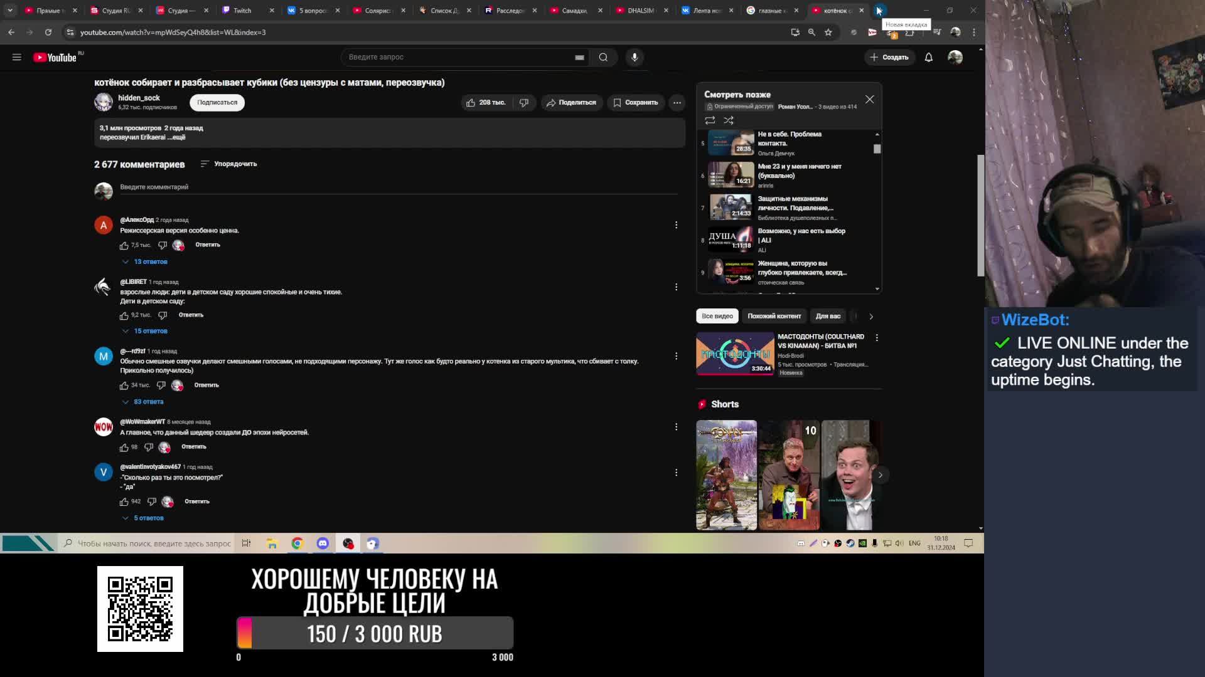Click the playlist panel scrollbar thumb
The width and height of the screenshot is (1205, 677).
click(877, 149)
